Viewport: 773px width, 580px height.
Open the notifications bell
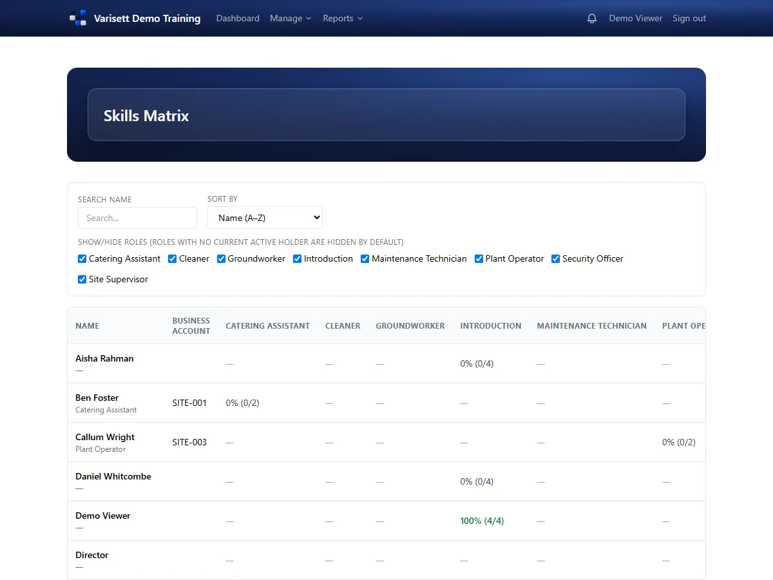(592, 19)
